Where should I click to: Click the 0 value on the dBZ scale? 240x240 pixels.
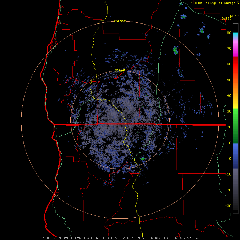pos(230,159)
